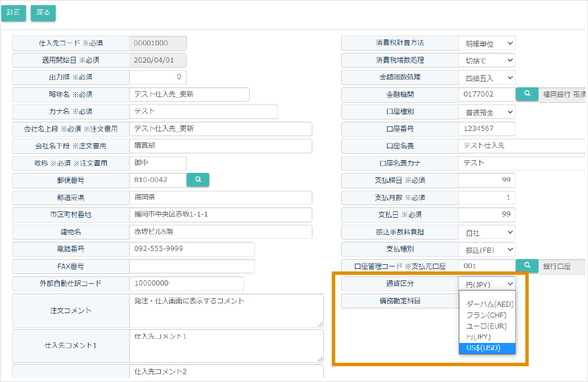Click the empty FAX番号 field
Image resolution: width=588 pixels, height=382 pixels.
[192, 266]
